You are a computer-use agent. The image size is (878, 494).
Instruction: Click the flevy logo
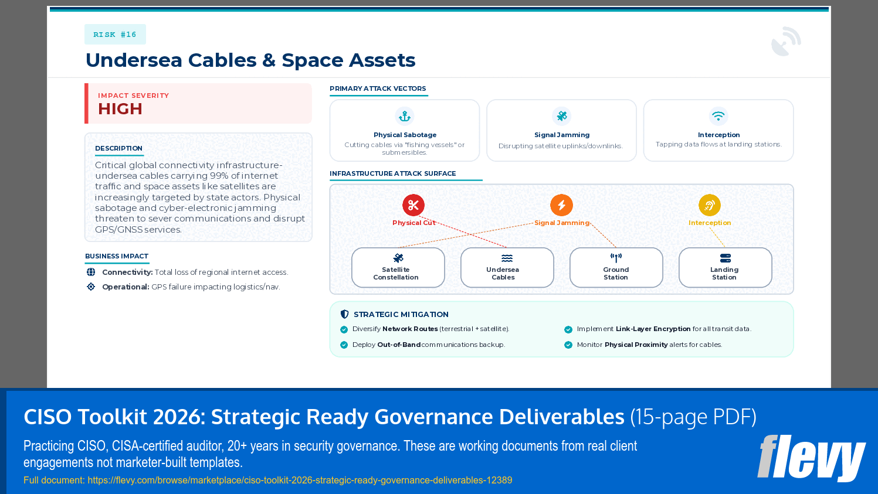[x=811, y=458]
